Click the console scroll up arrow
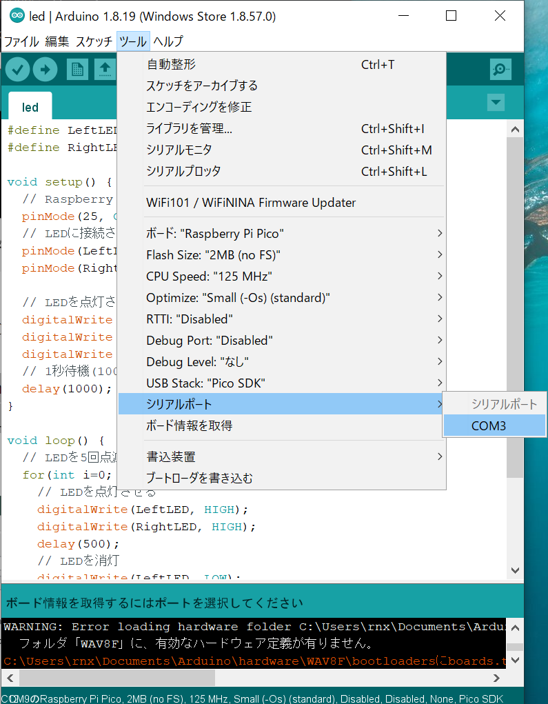 [x=515, y=627]
